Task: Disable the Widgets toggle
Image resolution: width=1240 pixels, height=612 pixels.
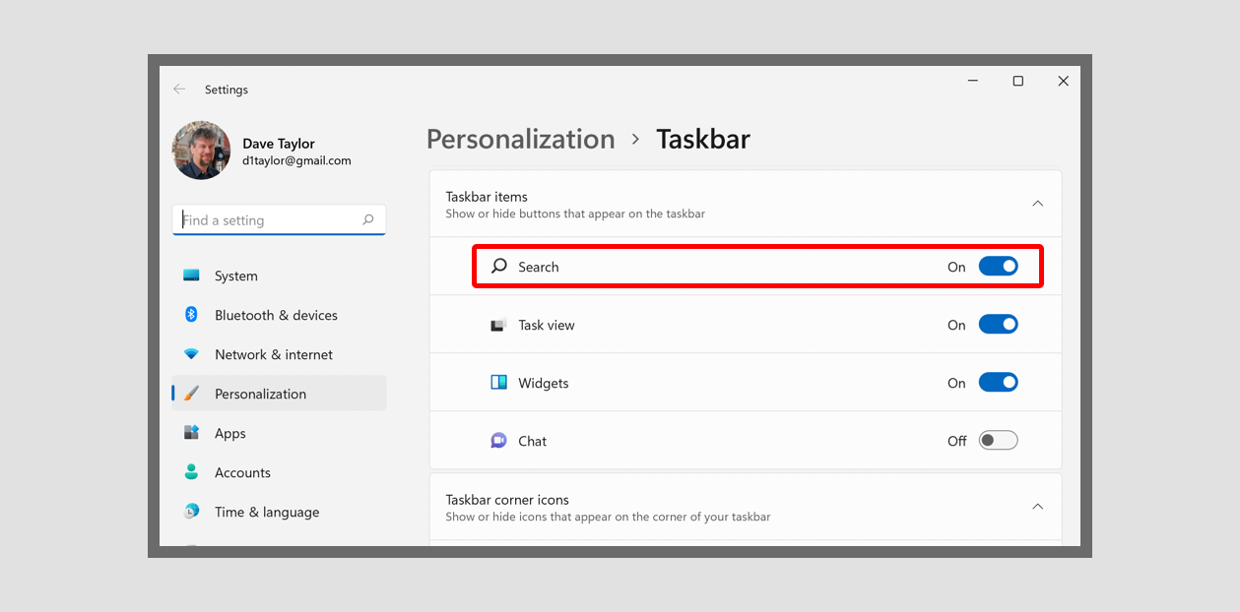Action: (999, 382)
